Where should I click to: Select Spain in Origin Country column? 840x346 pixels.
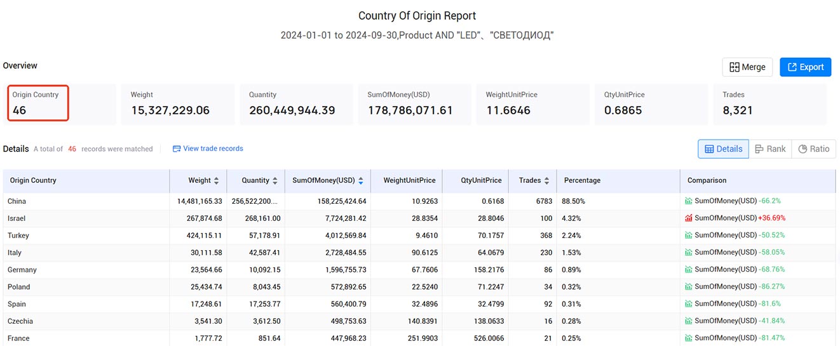pyautogui.click(x=17, y=304)
